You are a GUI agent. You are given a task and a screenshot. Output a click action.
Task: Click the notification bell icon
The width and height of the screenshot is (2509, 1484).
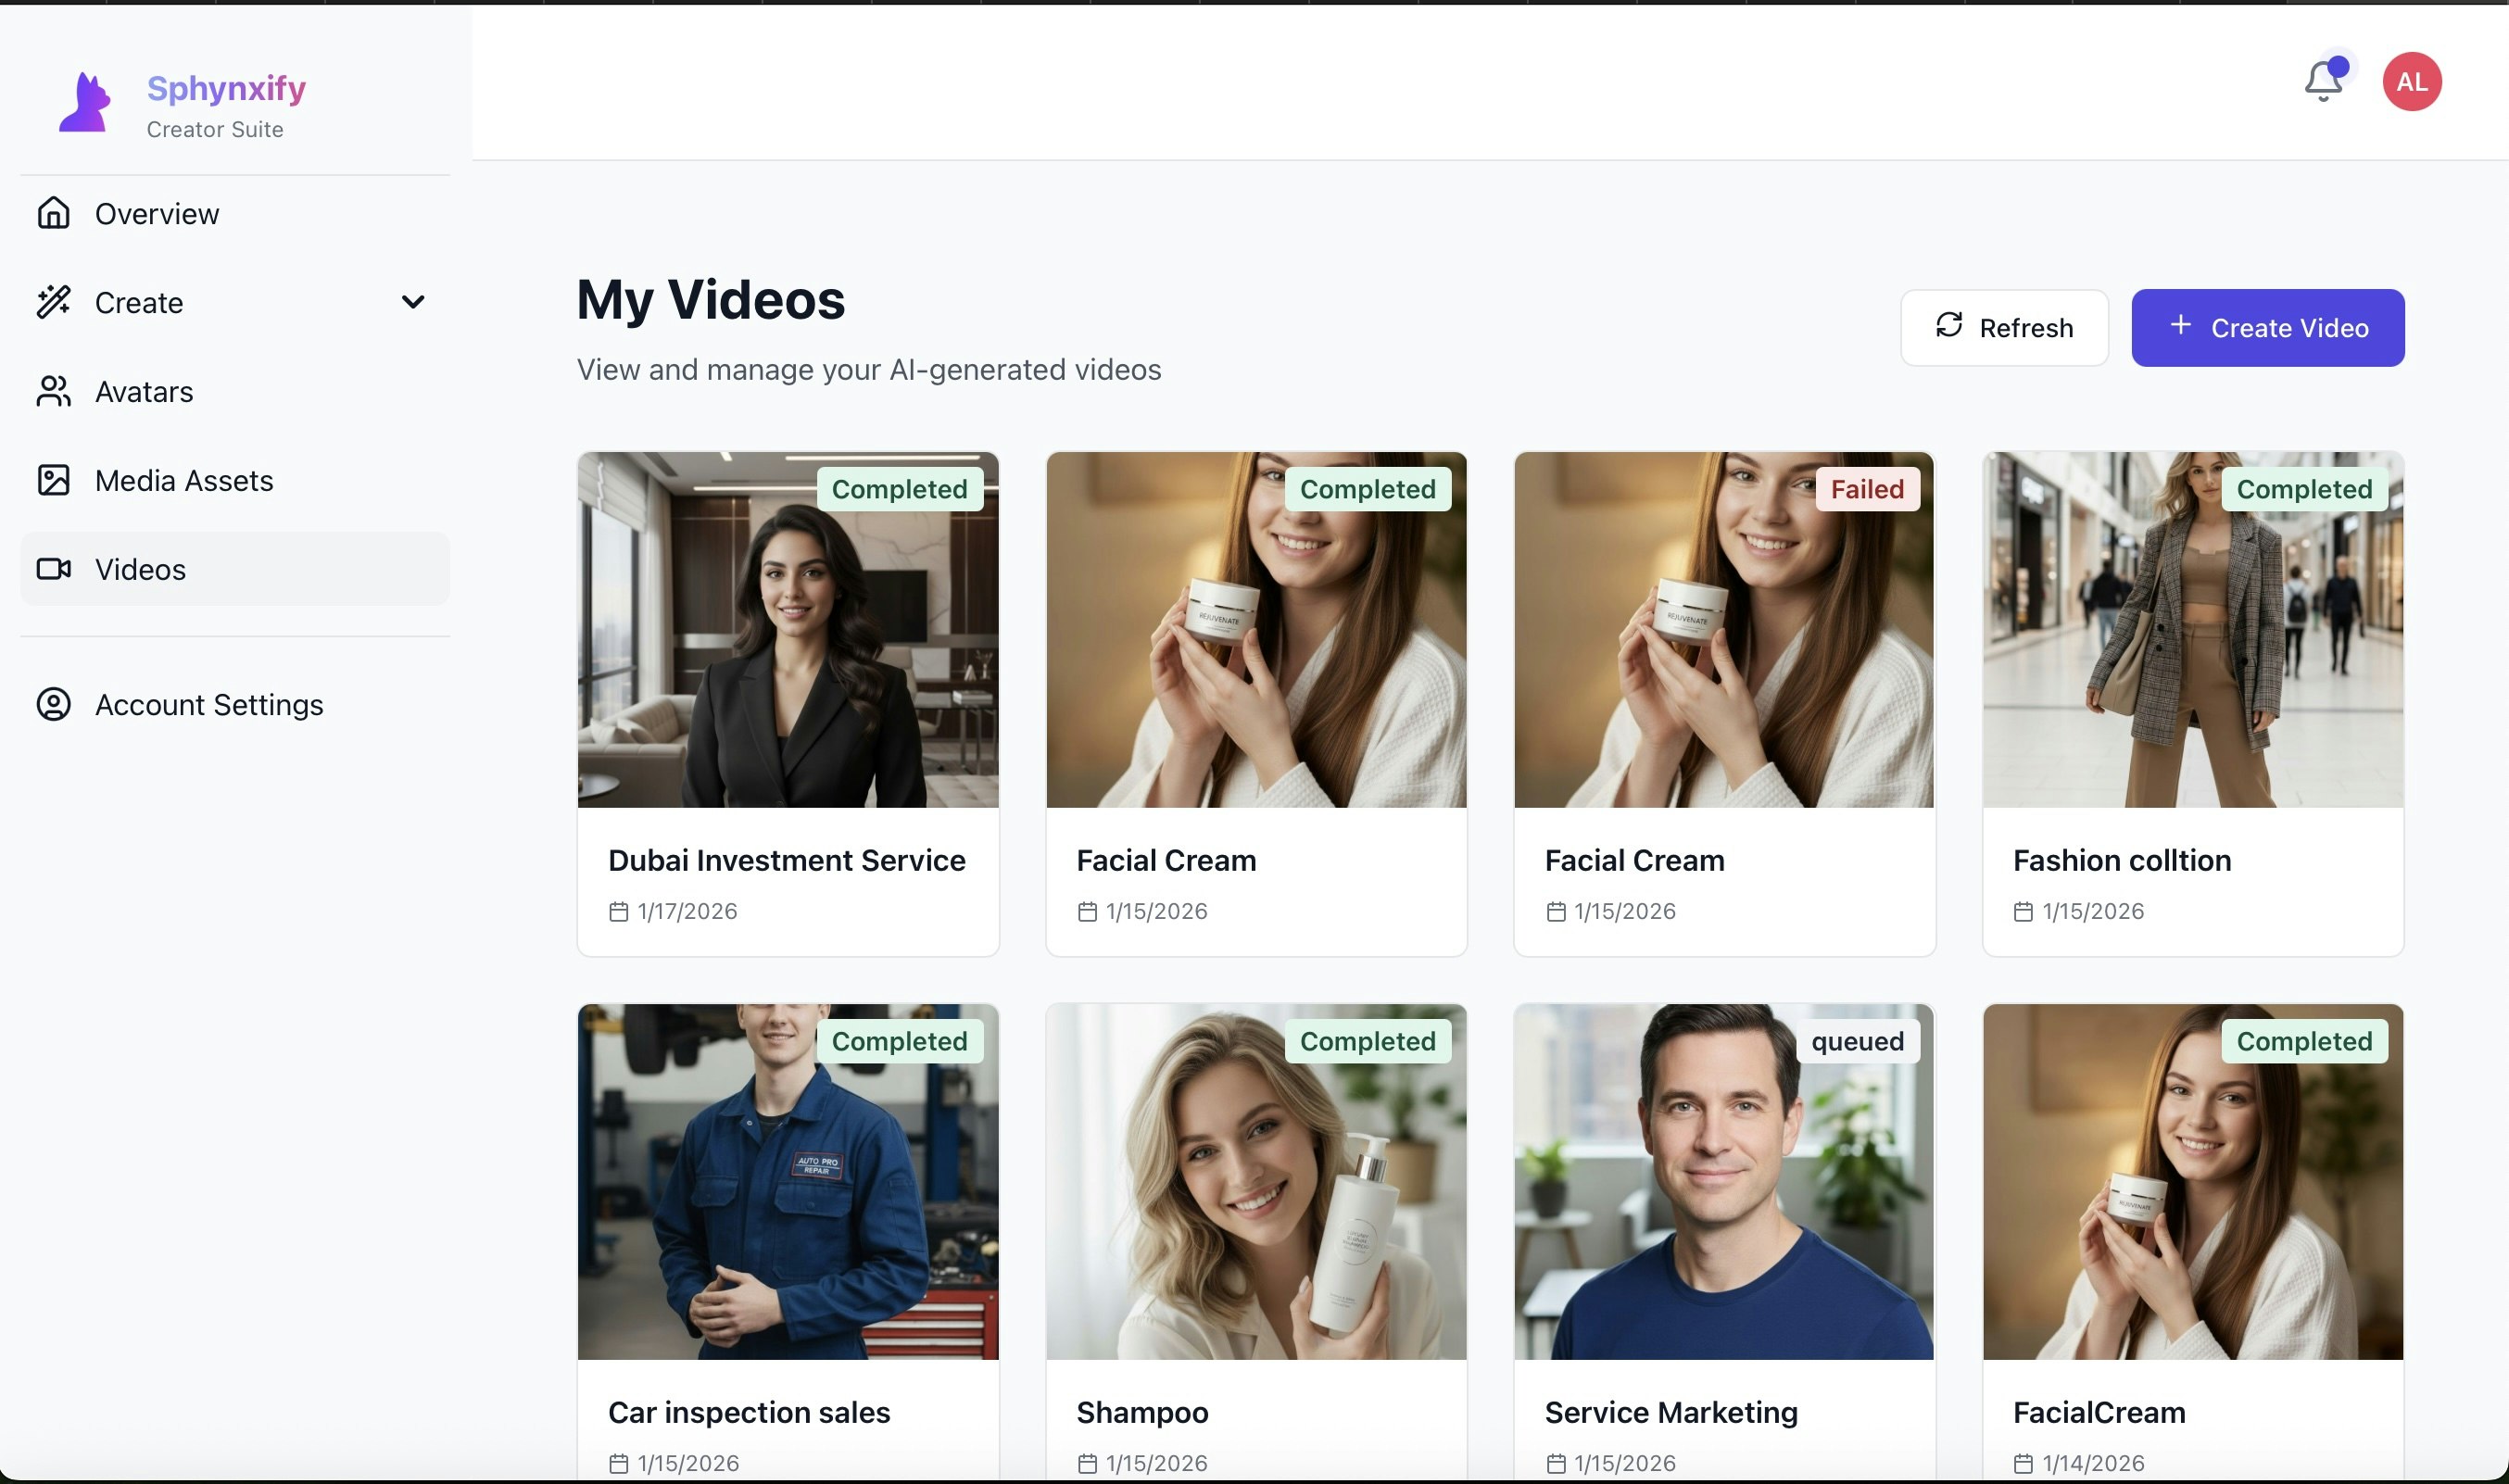click(2323, 81)
